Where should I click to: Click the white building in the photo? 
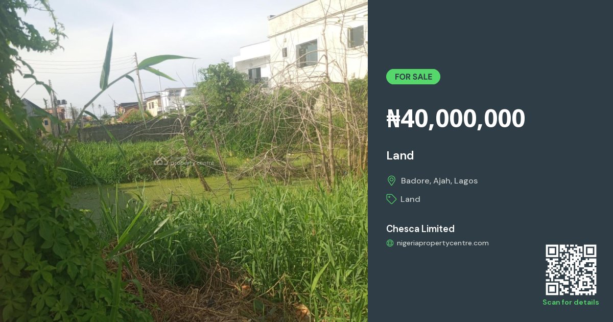pos(306,46)
